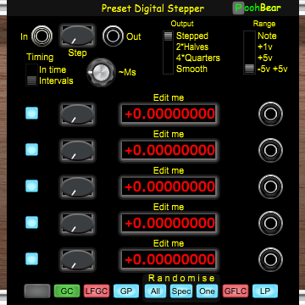Click the third row output jack
This screenshot has height=305, width=305.
tap(270, 187)
